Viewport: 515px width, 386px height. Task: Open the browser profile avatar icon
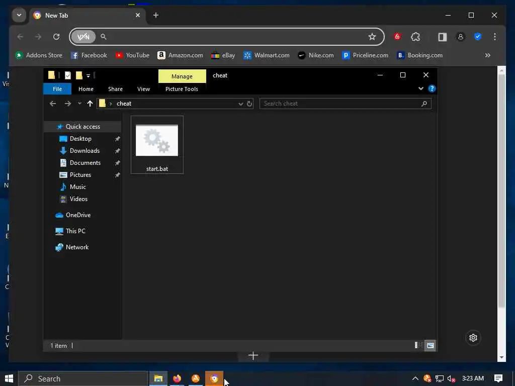click(x=461, y=37)
